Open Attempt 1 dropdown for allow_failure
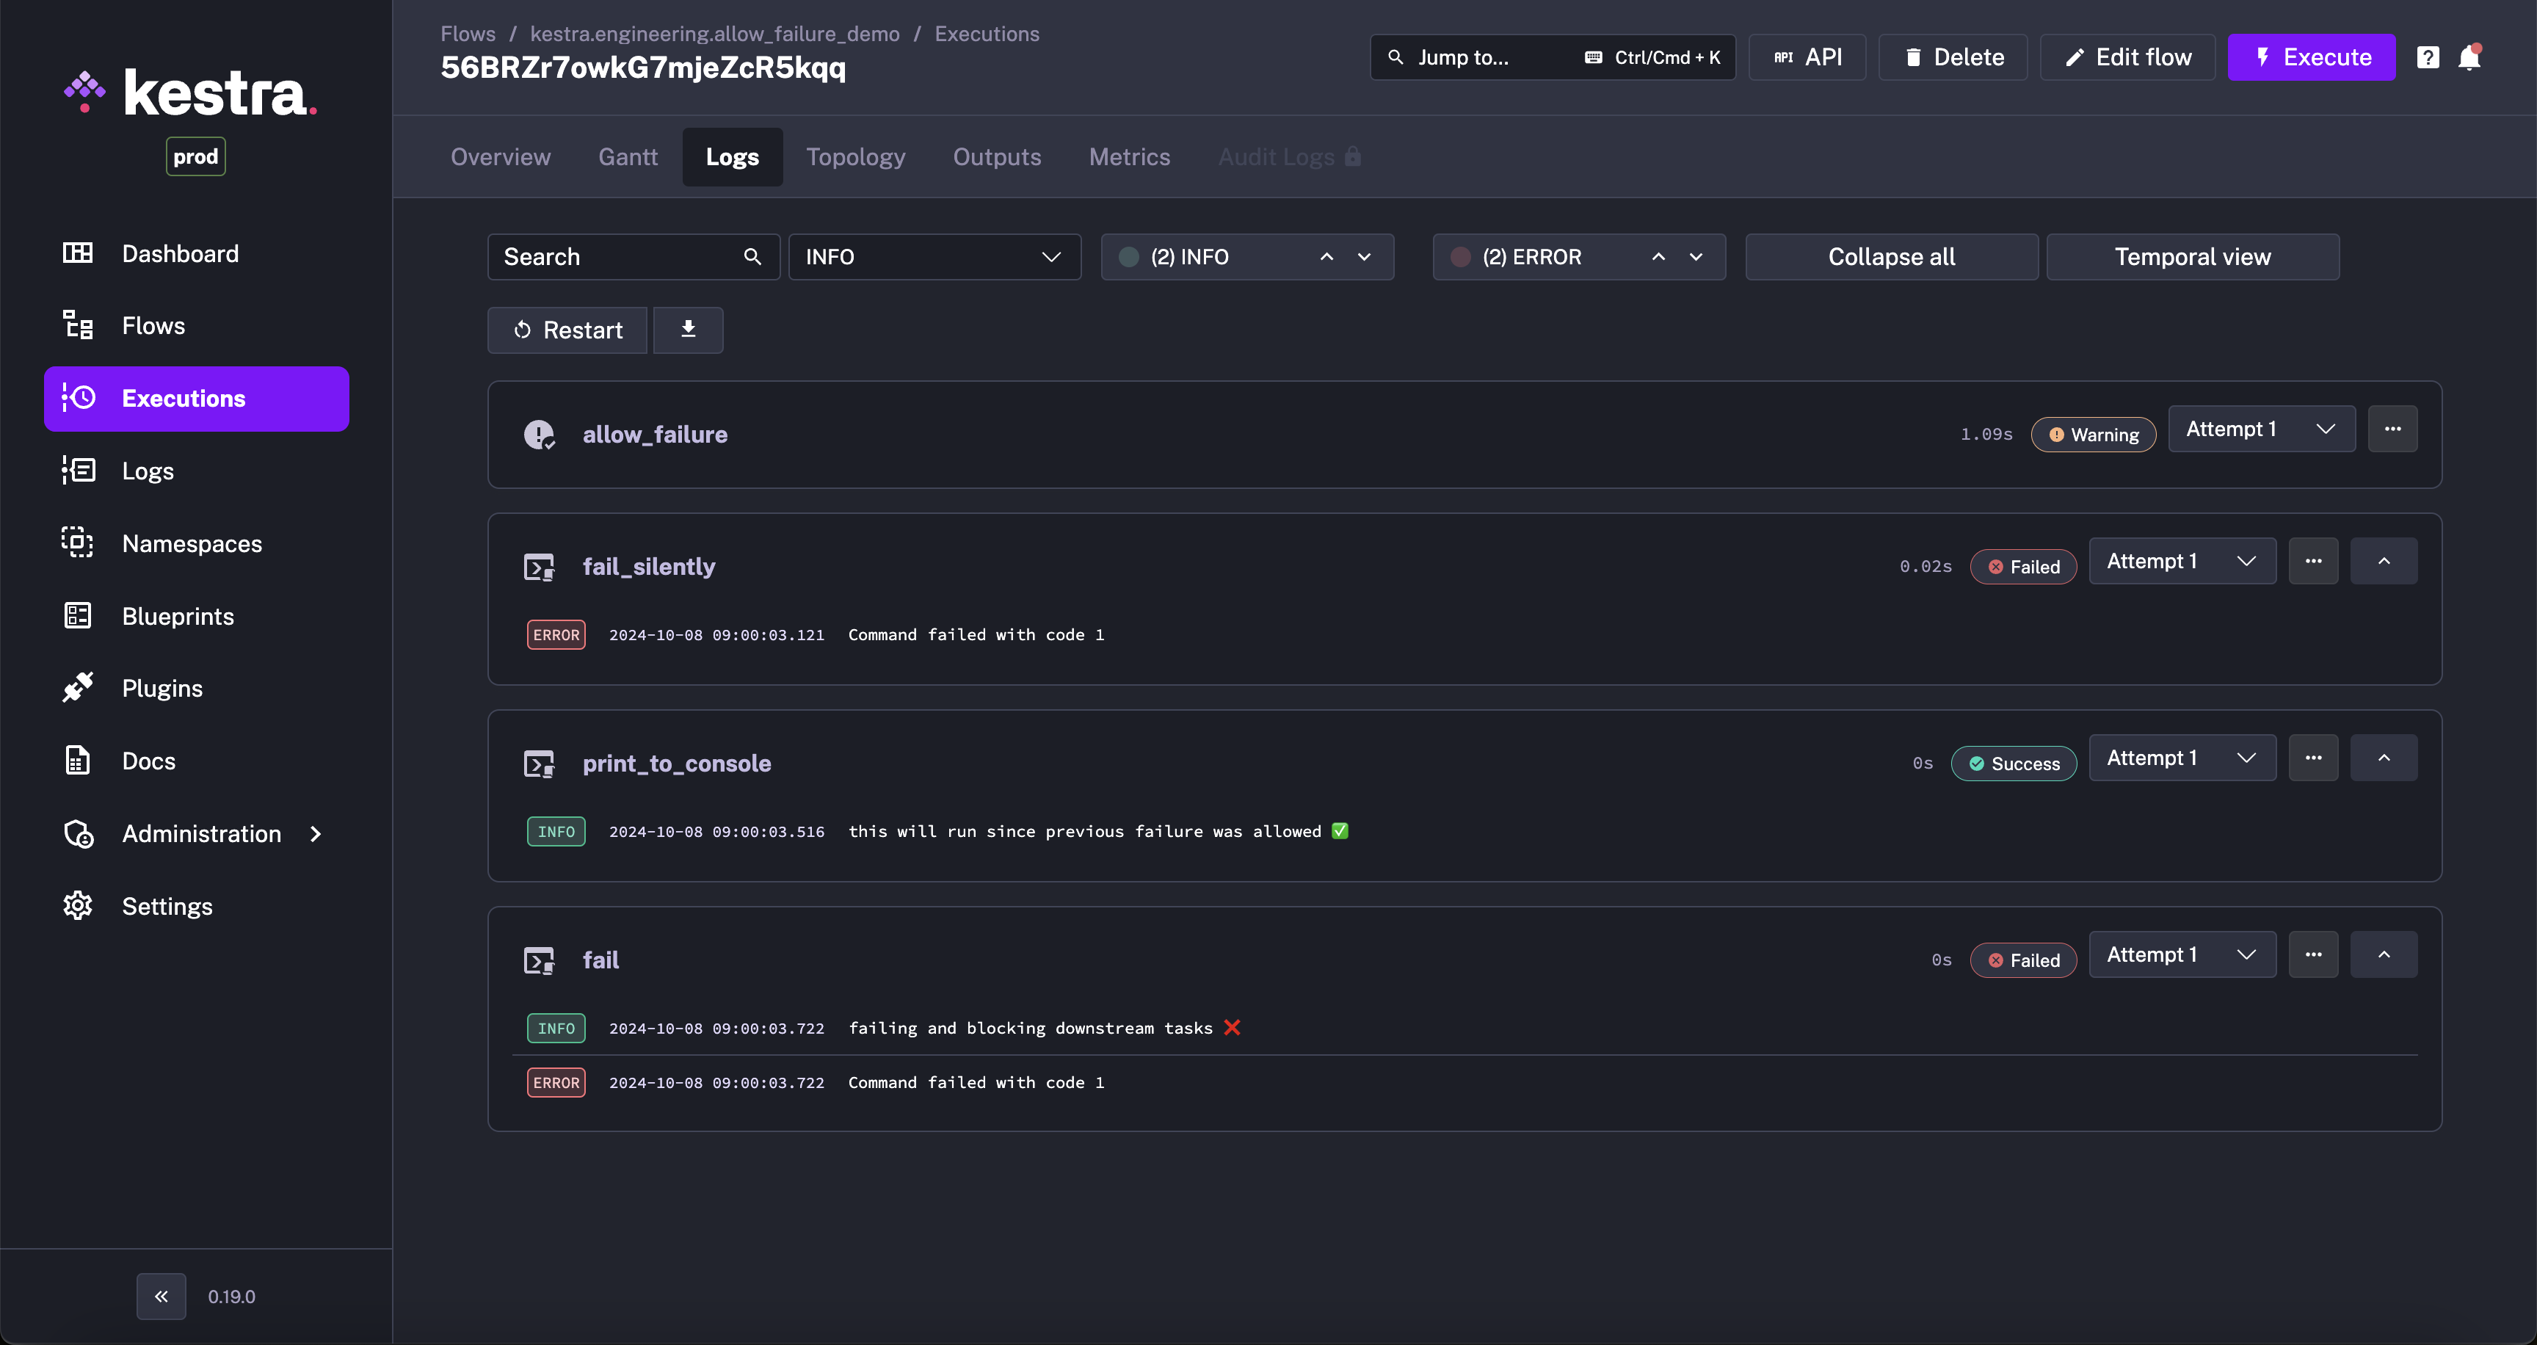This screenshot has width=2537, height=1345. [x=2261, y=429]
